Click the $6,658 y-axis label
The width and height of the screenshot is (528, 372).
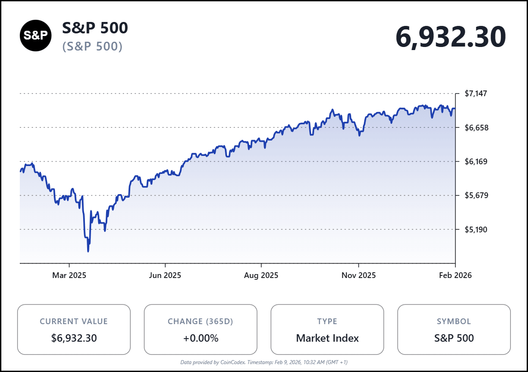(476, 128)
